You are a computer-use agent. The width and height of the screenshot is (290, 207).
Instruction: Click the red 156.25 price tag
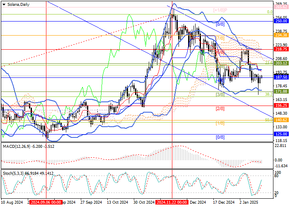282,106
